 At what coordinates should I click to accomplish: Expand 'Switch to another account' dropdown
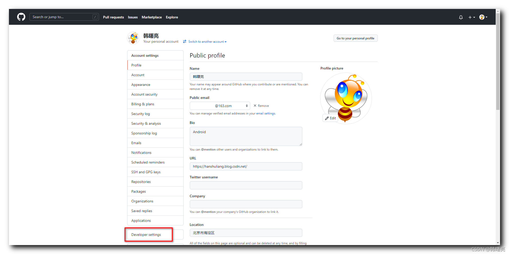coord(205,42)
